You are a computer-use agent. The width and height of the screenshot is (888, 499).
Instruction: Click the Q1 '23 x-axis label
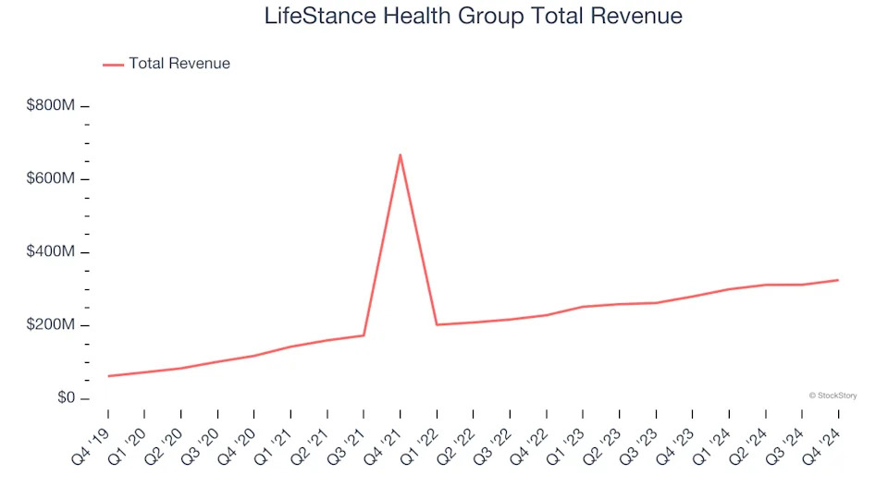tap(565, 446)
